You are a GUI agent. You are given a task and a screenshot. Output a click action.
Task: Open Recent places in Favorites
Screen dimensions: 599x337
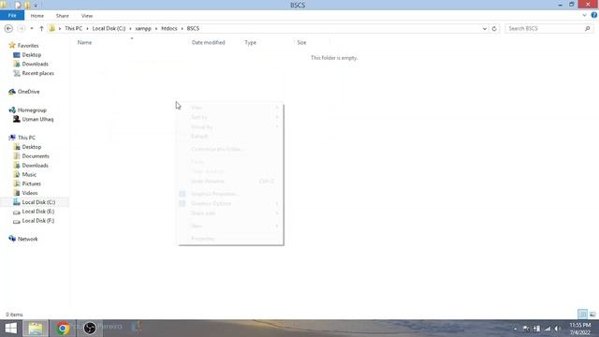[37, 73]
